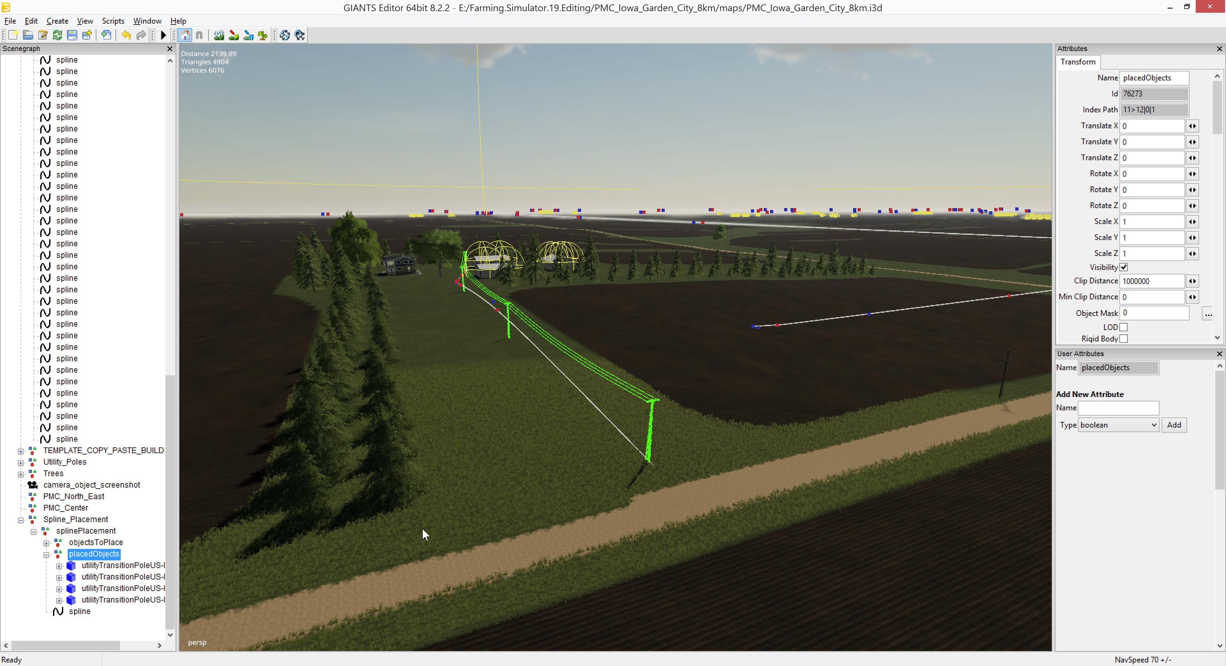Enable the Rigid Body checkbox
This screenshot has width=1226, height=666.
[x=1124, y=339]
